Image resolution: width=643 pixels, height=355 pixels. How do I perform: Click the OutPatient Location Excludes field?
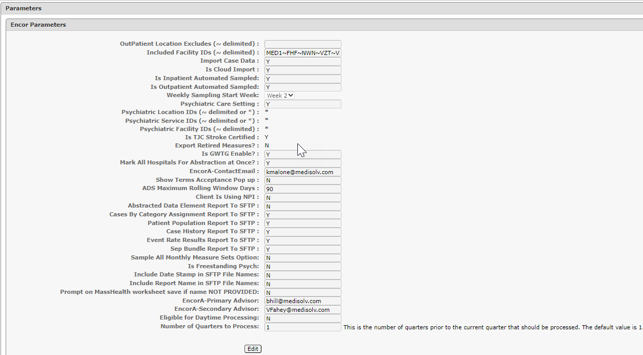(303, 44)
